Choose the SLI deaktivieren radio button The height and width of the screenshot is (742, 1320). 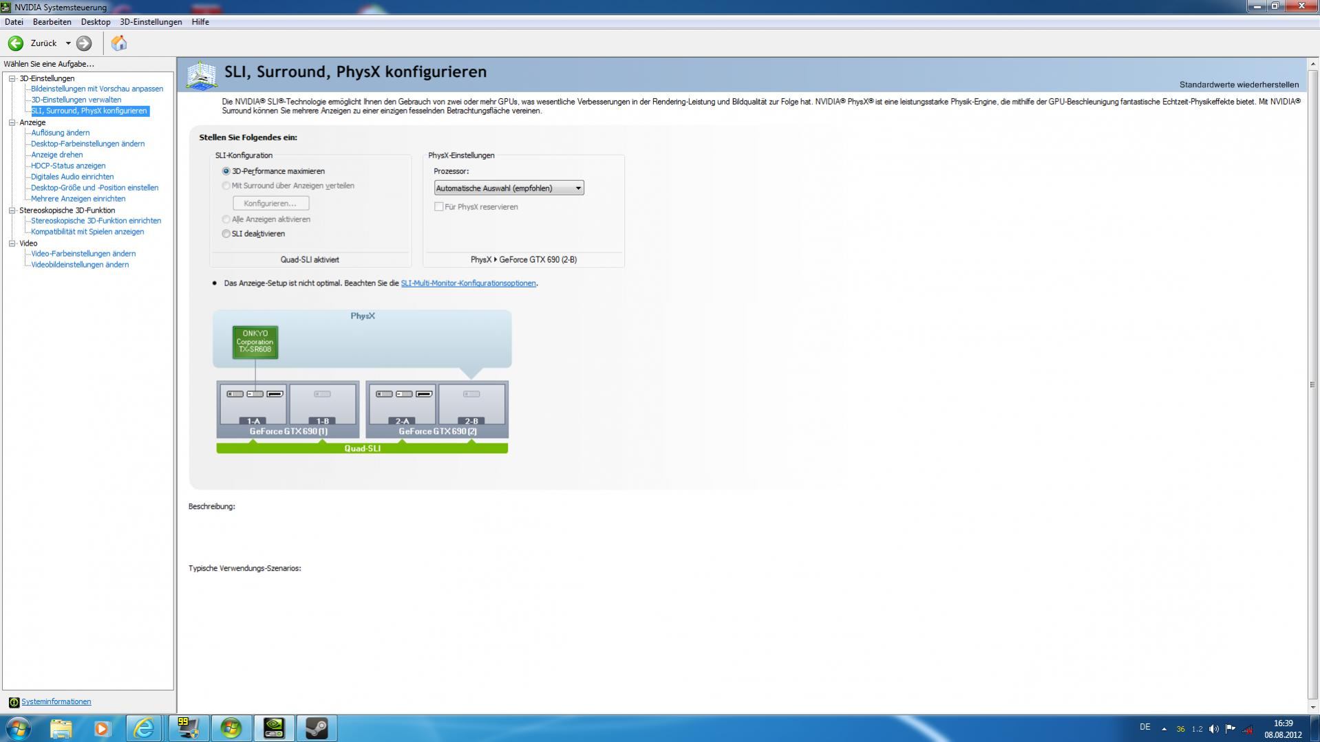[226, 234]
